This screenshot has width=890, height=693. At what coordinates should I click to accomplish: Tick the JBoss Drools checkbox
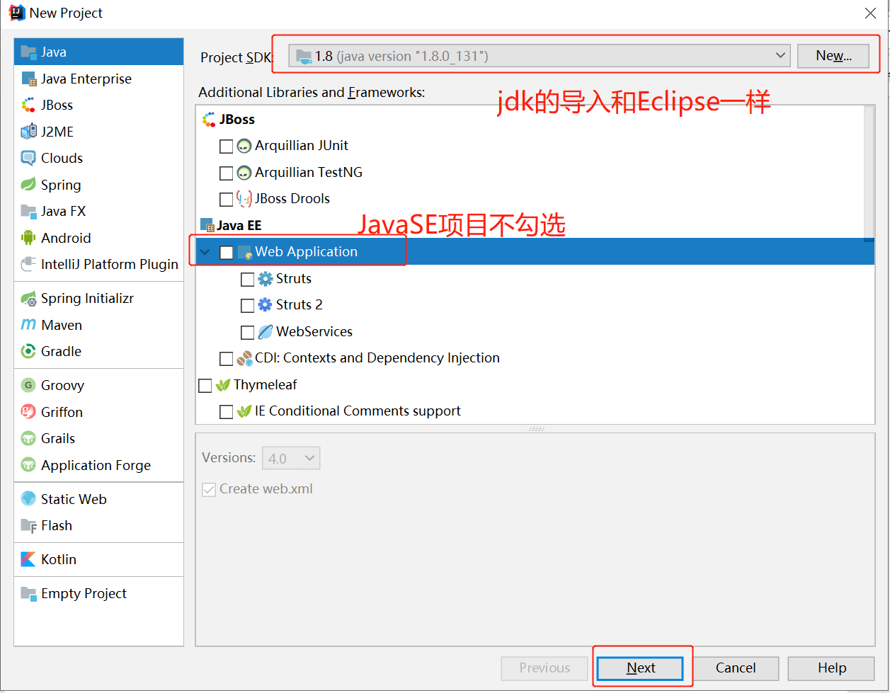(x=226, y=200)
